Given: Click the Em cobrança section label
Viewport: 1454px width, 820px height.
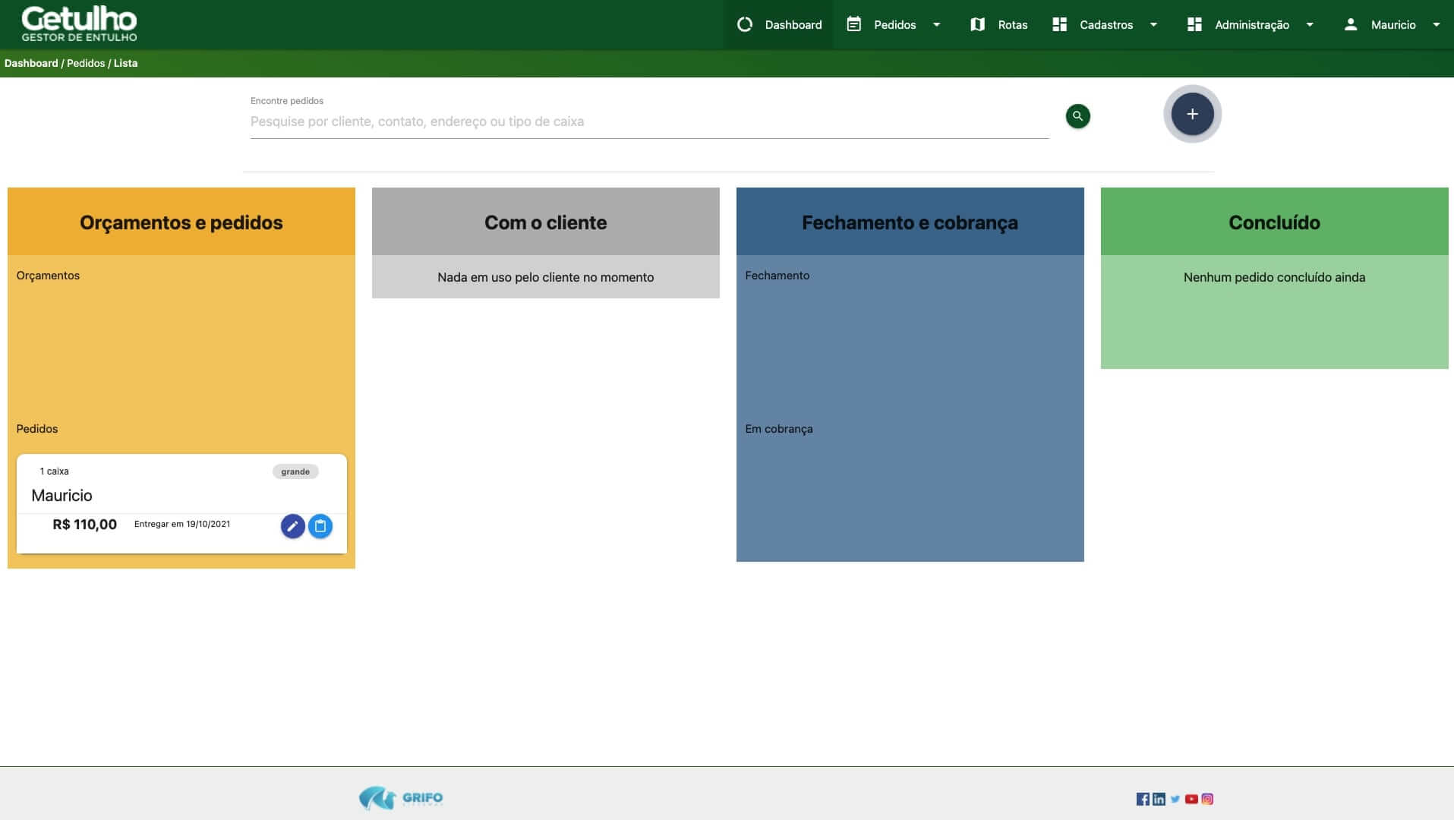Looking at the screenshot, I should point(778,429).
